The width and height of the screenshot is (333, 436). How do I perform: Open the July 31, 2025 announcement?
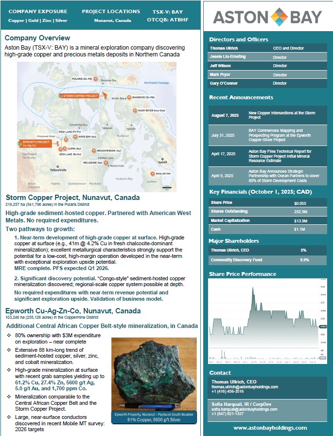pyautogui.click(x=281, y=135)
